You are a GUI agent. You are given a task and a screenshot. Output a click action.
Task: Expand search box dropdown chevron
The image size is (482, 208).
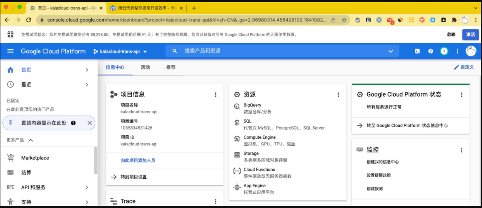tap(391, 51)
